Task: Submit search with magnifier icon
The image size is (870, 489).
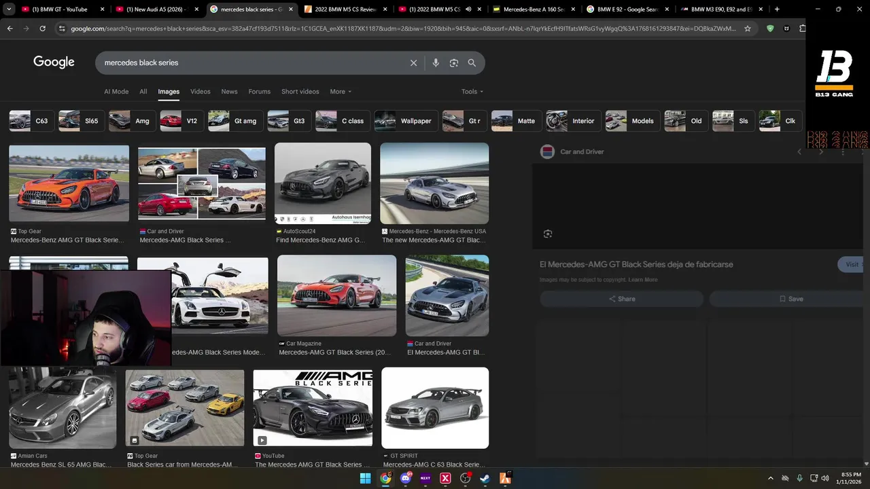Action: coord(472,62)
